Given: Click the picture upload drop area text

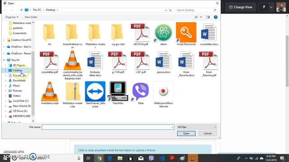Looking at the screenshot, I should tap(117, 150).
